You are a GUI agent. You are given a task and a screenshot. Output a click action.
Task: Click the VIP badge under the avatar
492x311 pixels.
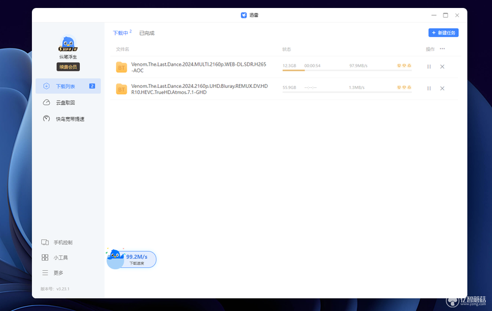tap(68, 49)
